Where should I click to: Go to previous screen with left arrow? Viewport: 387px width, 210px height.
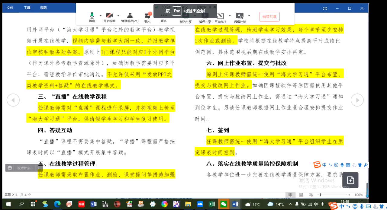pyautogui.click(x=13, y=100)
